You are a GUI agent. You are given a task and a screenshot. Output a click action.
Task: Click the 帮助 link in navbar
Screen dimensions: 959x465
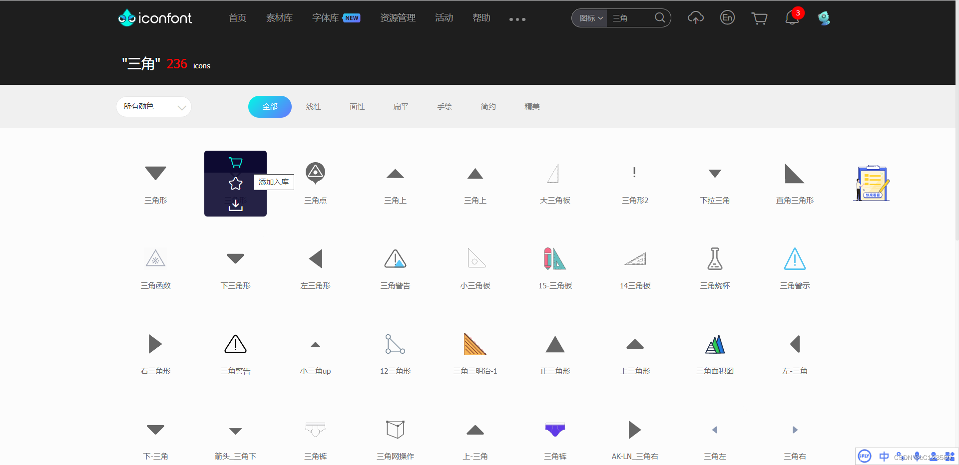pyautogui.click(x=480, y=17)
